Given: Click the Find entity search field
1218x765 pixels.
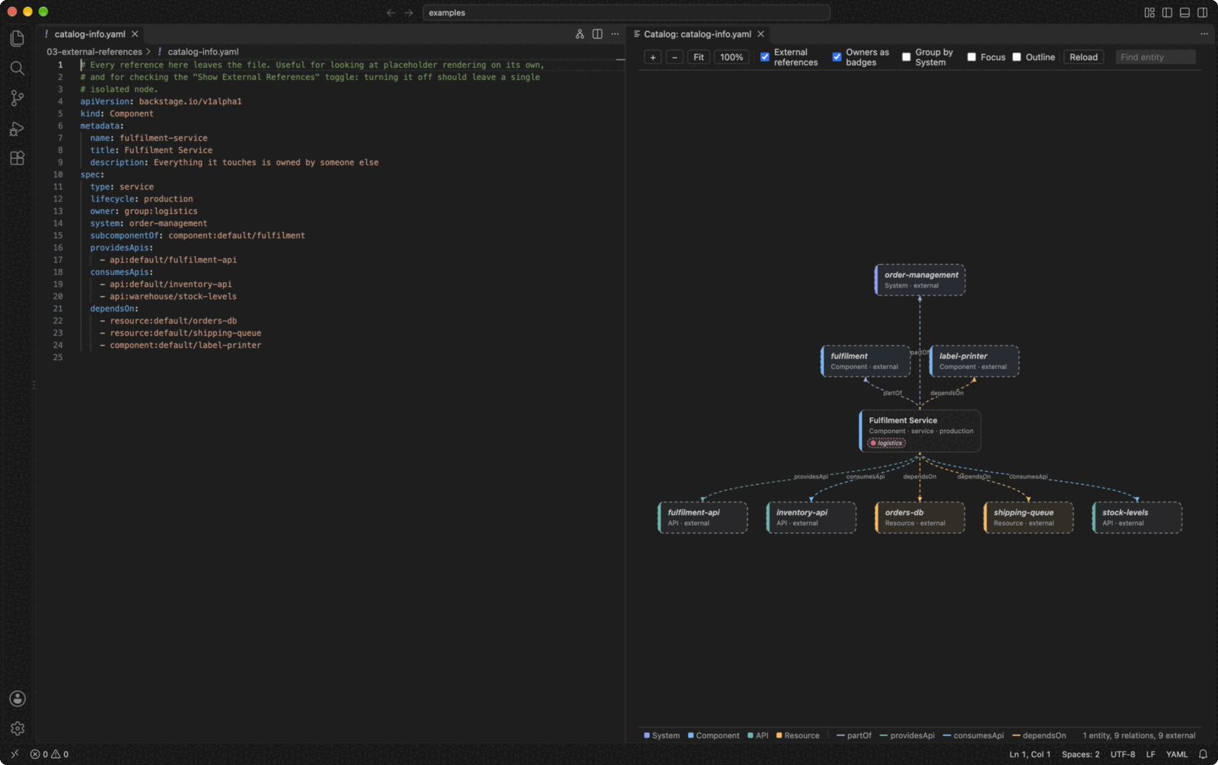Looking at the screenshot, I should (x=1156, y=57).
